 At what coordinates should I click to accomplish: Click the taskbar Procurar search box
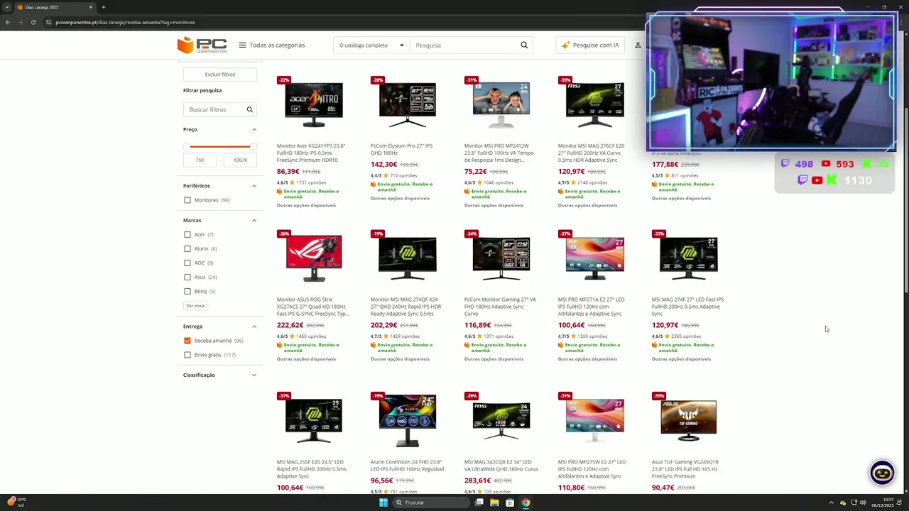pos(431,502)
